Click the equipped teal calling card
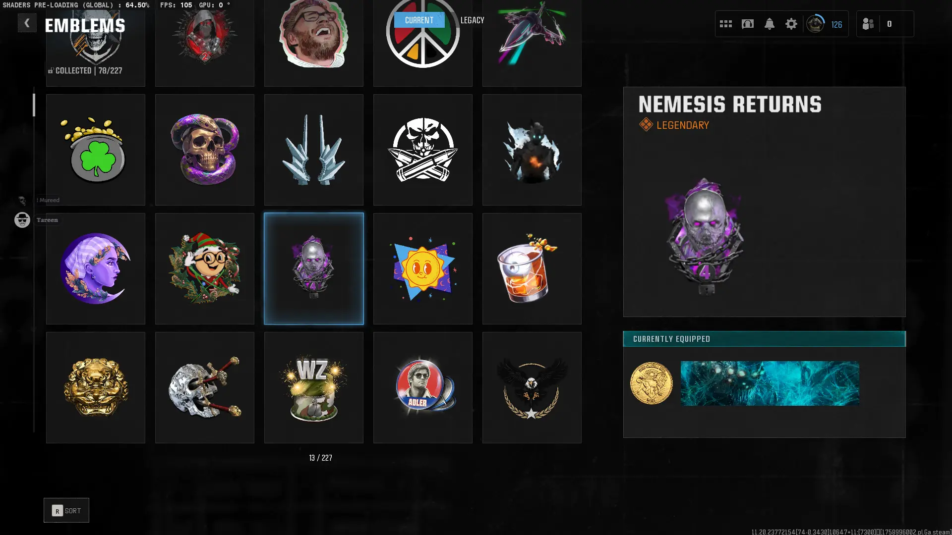952x535 pixels. (770, 383)
